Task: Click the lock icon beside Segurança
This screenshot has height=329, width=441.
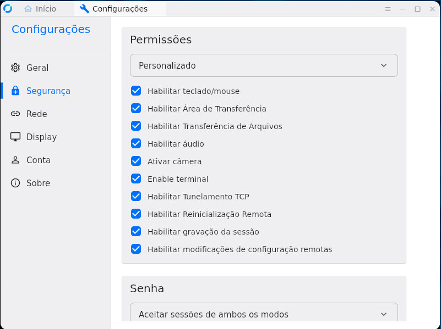Action: click(15, 91)
